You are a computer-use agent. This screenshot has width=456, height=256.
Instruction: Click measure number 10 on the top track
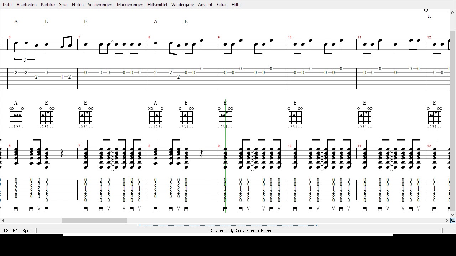coord(290,37)
